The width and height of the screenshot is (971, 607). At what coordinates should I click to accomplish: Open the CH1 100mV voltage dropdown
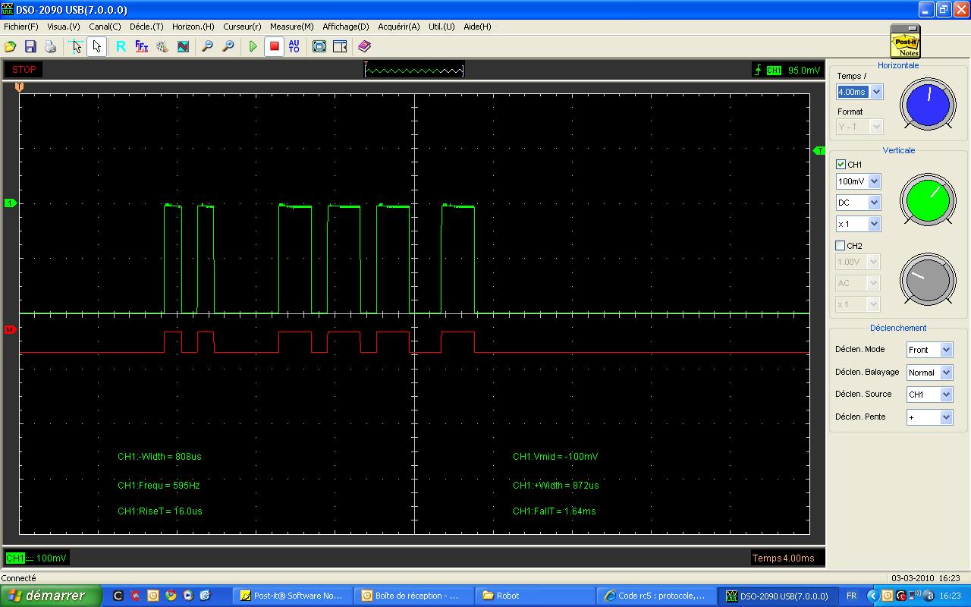874,181
